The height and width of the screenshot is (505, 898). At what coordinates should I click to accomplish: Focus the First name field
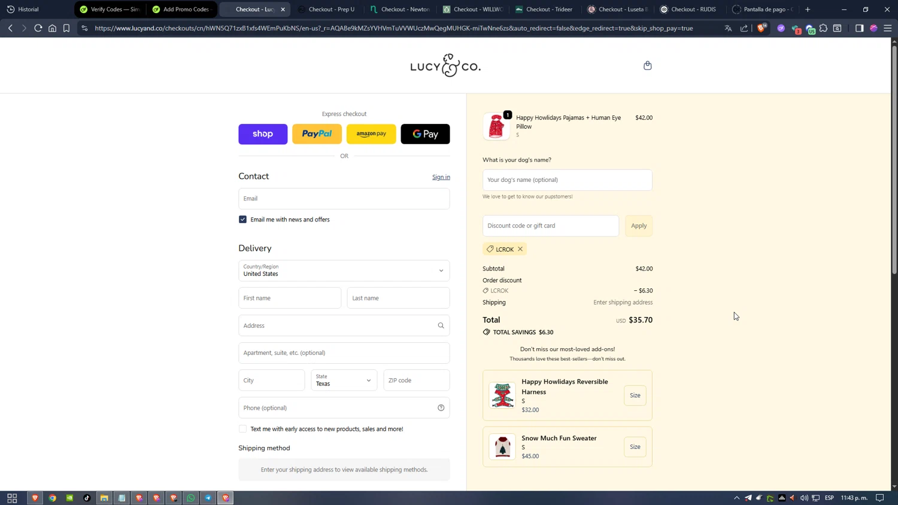point(290,298)
